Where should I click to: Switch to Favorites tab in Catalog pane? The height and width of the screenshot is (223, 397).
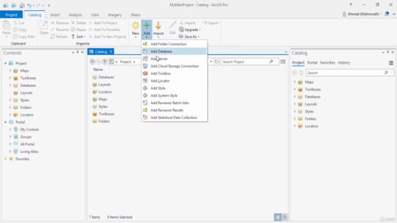(328, 63)
